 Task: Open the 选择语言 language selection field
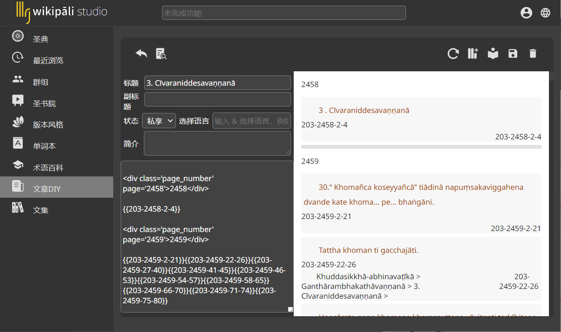251,121
